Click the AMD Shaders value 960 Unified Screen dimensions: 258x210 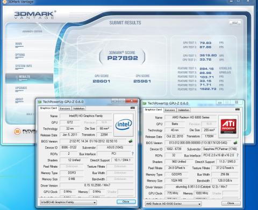tap(179, 162)
